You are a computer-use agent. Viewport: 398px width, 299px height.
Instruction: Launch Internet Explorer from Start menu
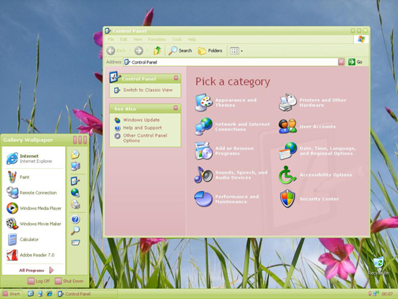tap(33, 159)
